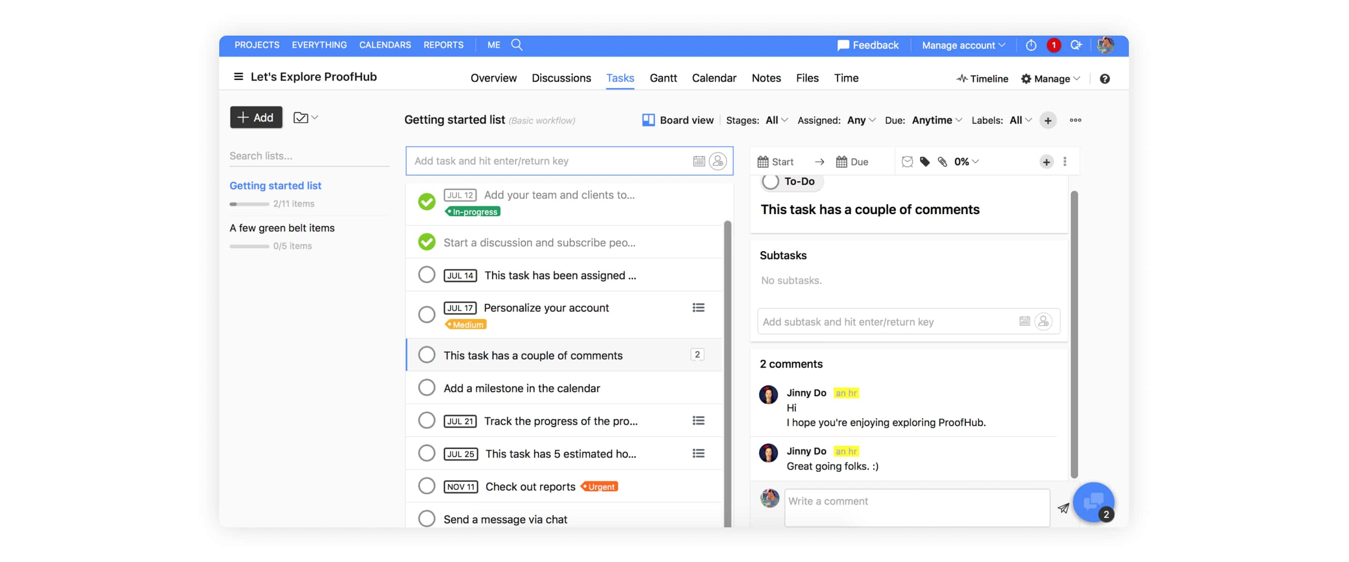Open the Timeline view
Screen dimensions: 1349x562
[982, 78]
